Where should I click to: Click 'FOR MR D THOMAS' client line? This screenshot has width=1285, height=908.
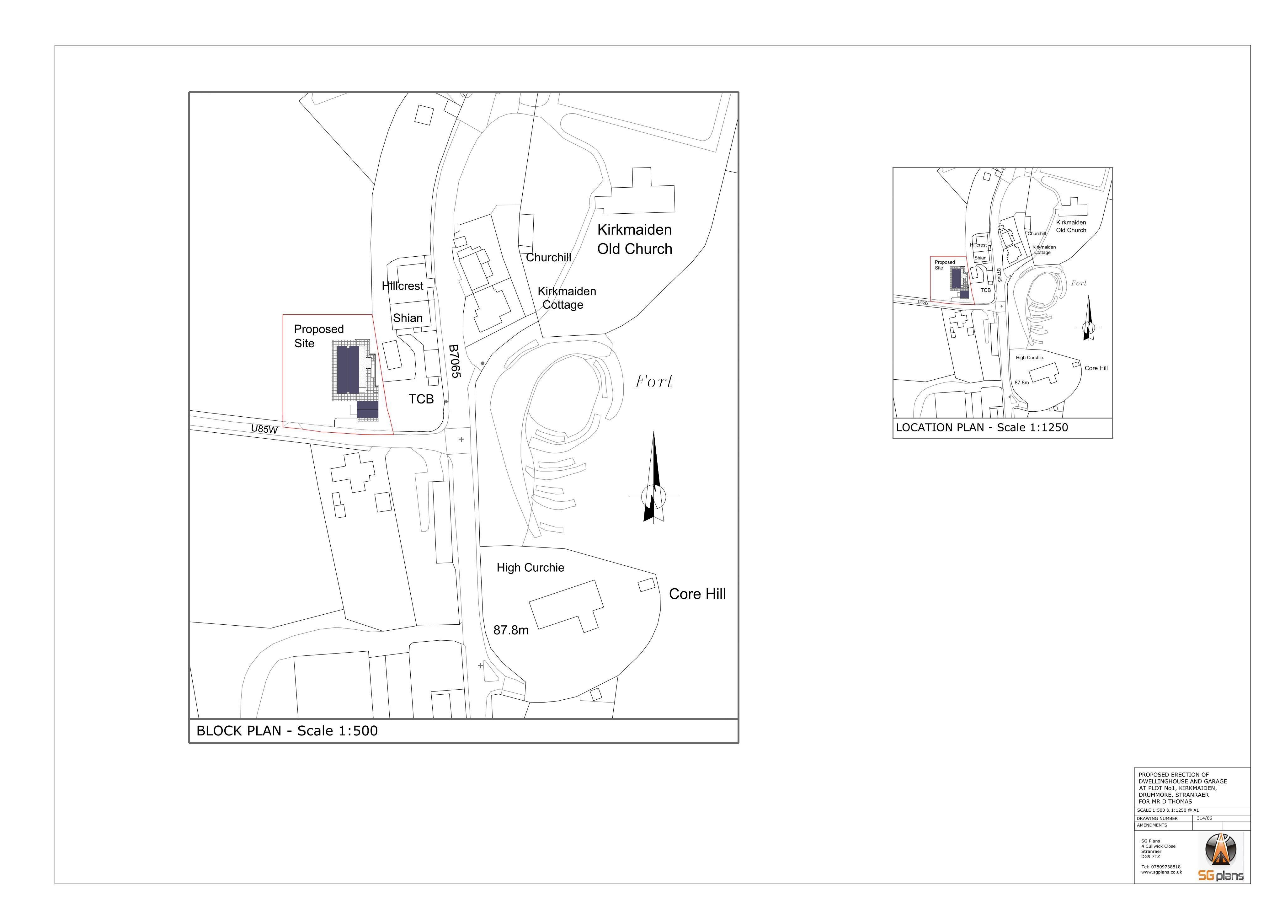point(1165,802)
